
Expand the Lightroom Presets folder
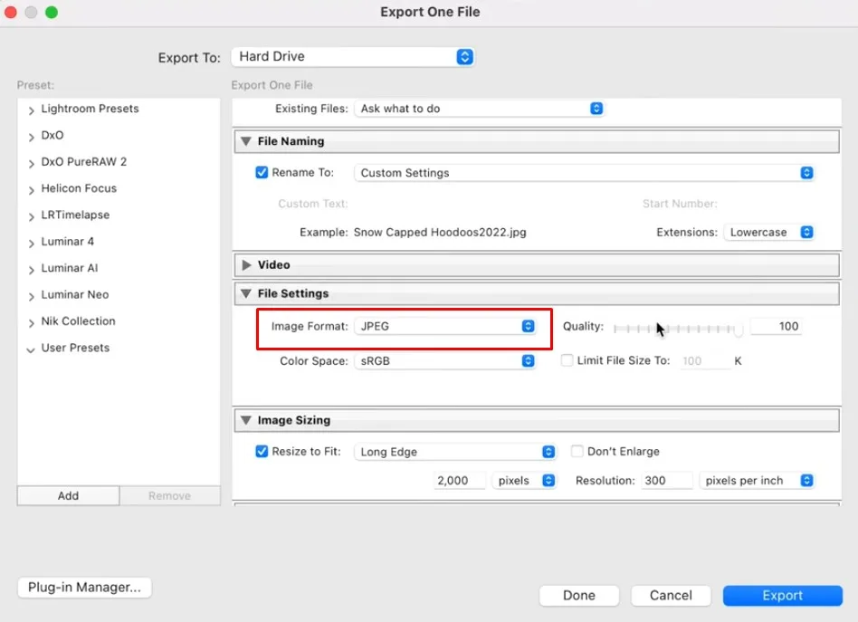click(x=31, y=110)
